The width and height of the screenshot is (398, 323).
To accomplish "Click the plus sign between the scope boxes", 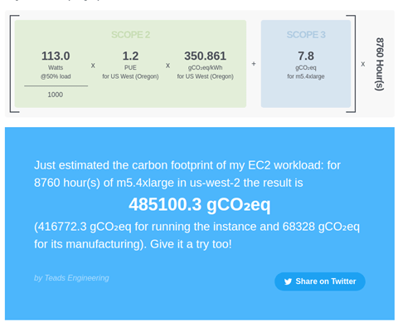I will pyautogui.click(x=254, y=64).
